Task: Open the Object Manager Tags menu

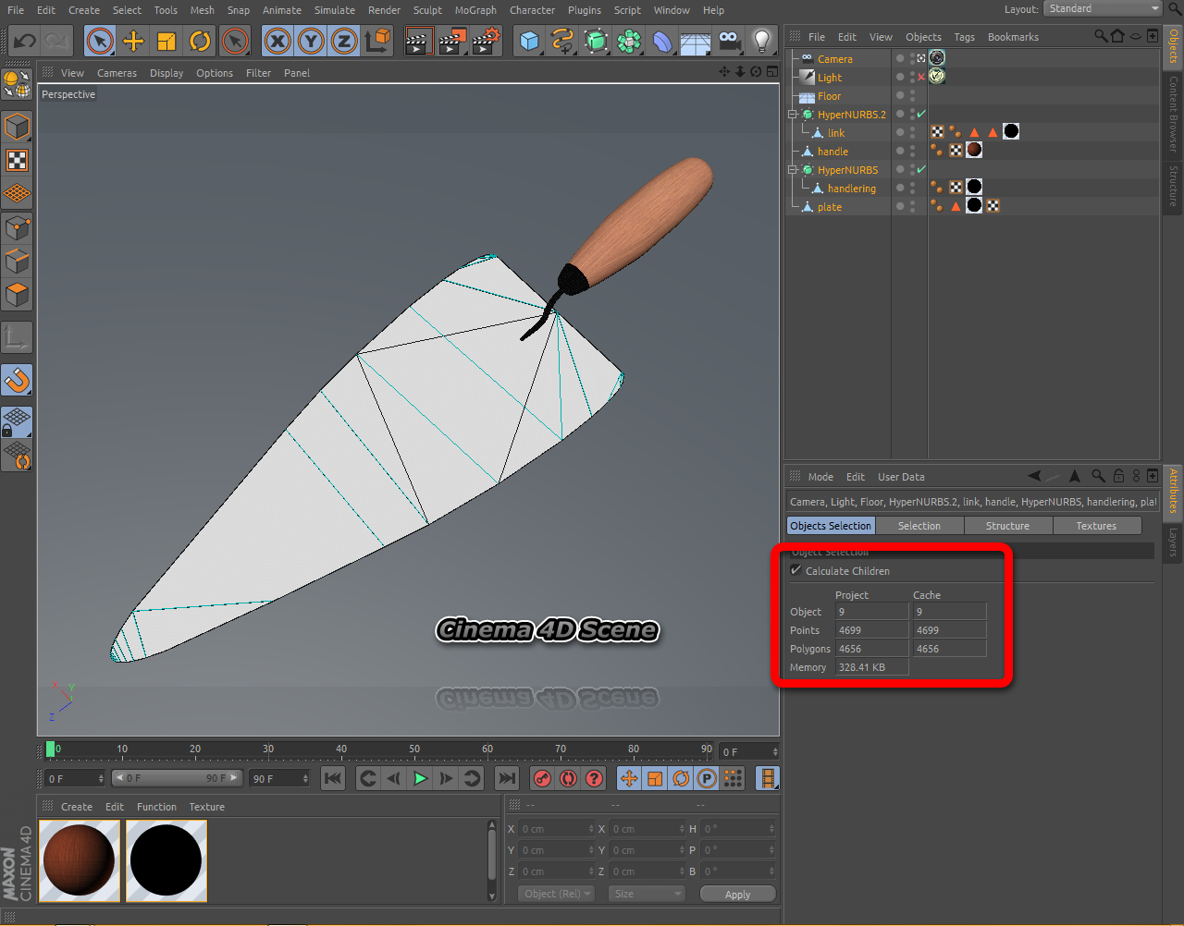Action: point(964,37)
